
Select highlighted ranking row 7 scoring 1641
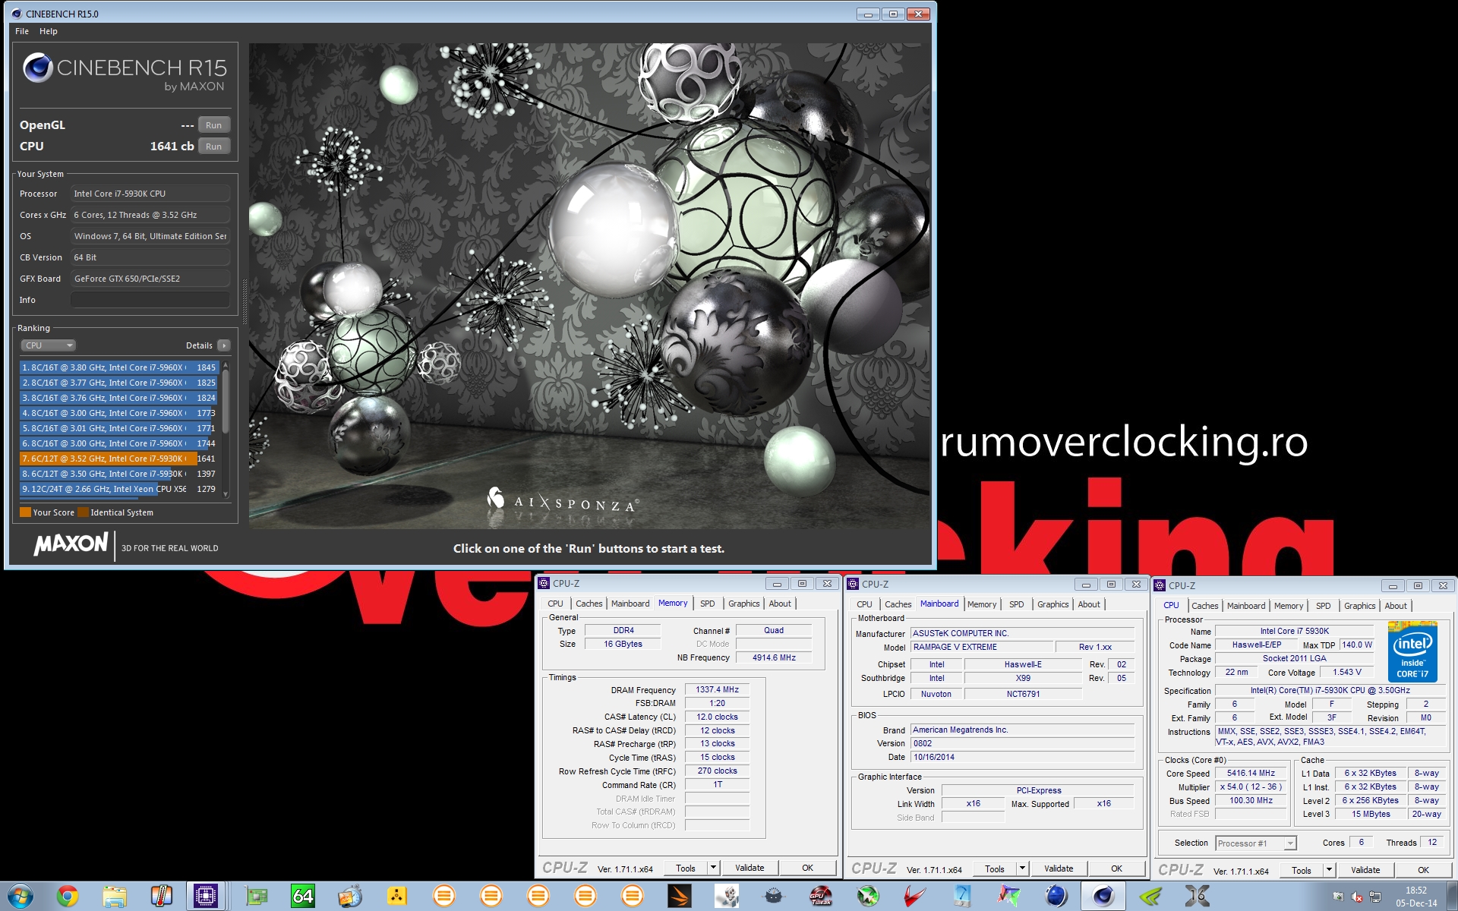119,459
